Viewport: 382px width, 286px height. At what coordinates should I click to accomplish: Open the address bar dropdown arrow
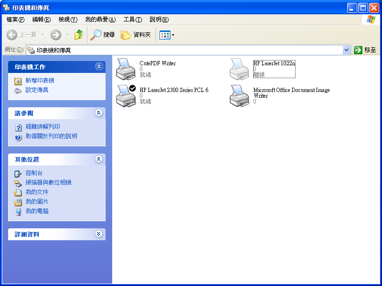click(x=347, y=50)
